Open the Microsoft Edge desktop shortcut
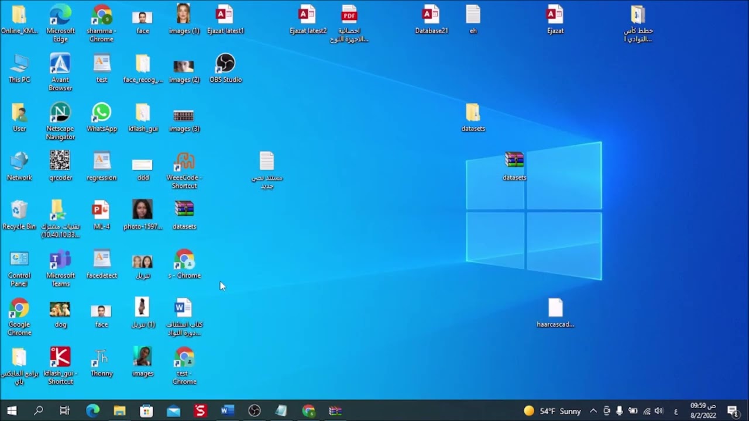The image size is (749, 421). 60,23
